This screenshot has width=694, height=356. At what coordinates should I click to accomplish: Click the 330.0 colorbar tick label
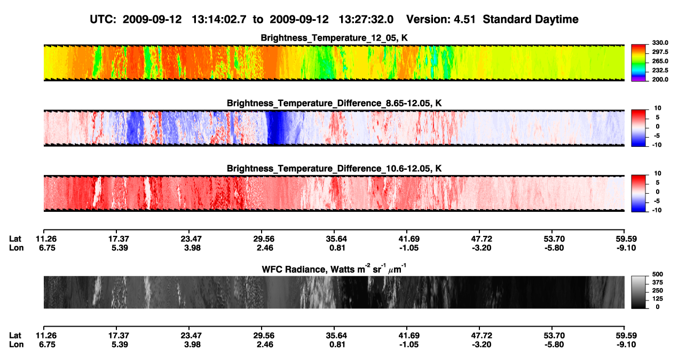[660, 43]
